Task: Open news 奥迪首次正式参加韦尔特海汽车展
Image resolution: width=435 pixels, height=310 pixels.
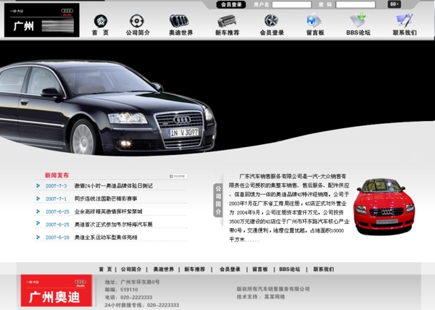Action: 114,225
